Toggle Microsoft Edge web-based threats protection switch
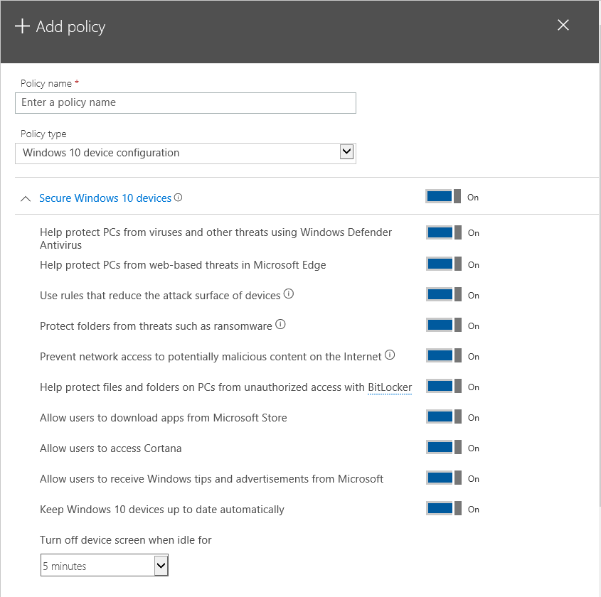Screen dimensions: 601x597 pyautogui.click(x=444, y=264)
